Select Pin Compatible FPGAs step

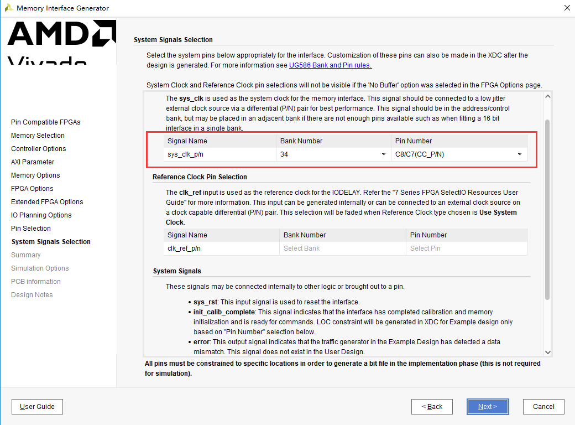(x=46, y=122)
